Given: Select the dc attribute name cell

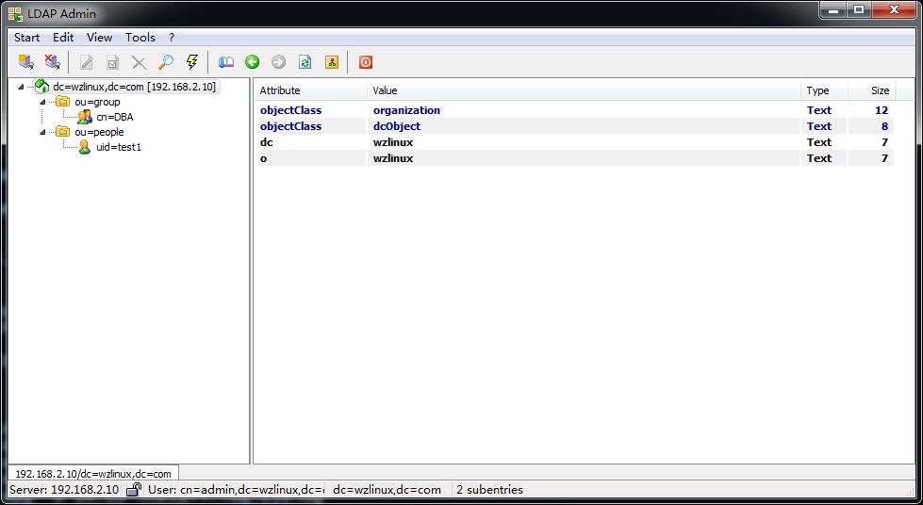Looking at the screenshot, I should (x=266, y=142).
